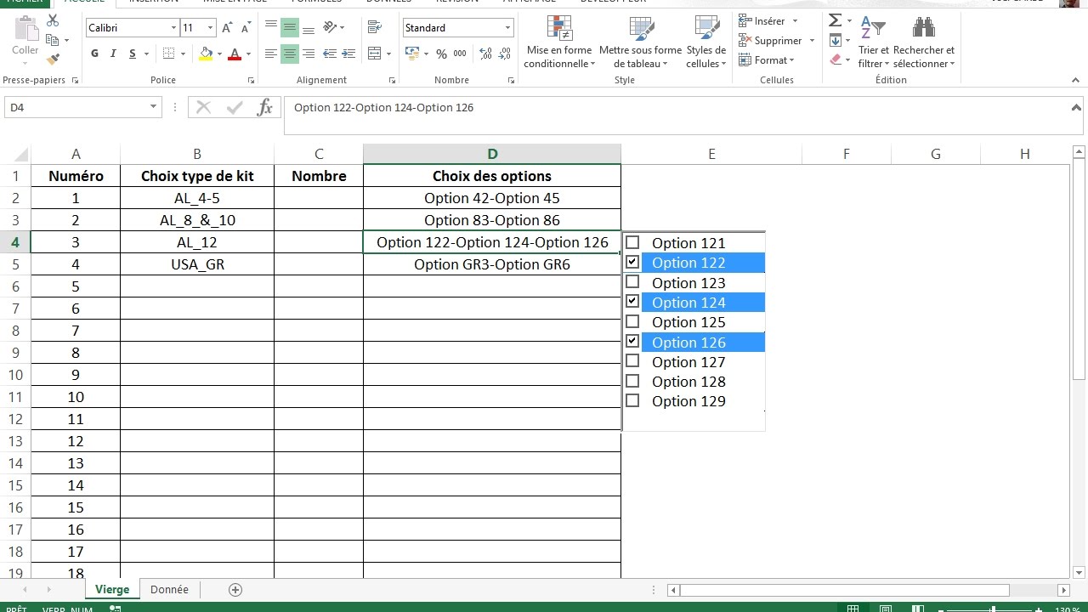
Task: Align text right in the cell
Action: pyautogui.click(x=309, y=54)
